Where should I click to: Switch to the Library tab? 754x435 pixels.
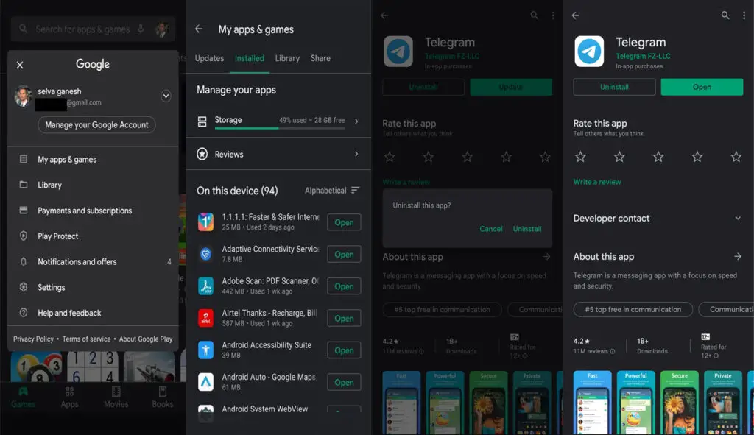pos(287,59)
